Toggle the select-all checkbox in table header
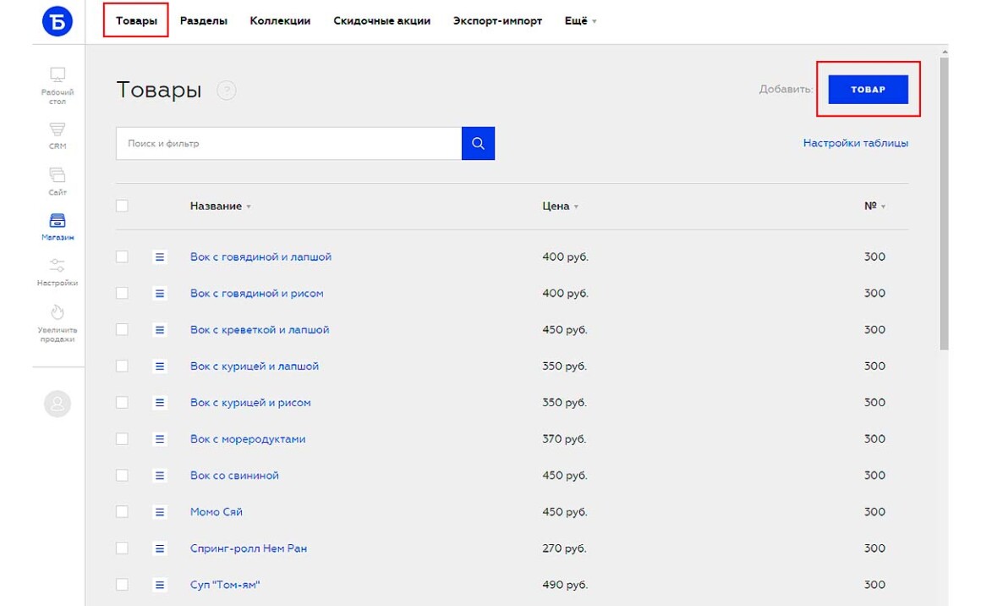Screen dimensions: 981x606 [x=122, y=206]
